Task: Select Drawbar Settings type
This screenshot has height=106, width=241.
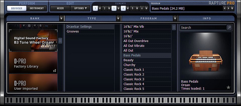Action: 90,27
